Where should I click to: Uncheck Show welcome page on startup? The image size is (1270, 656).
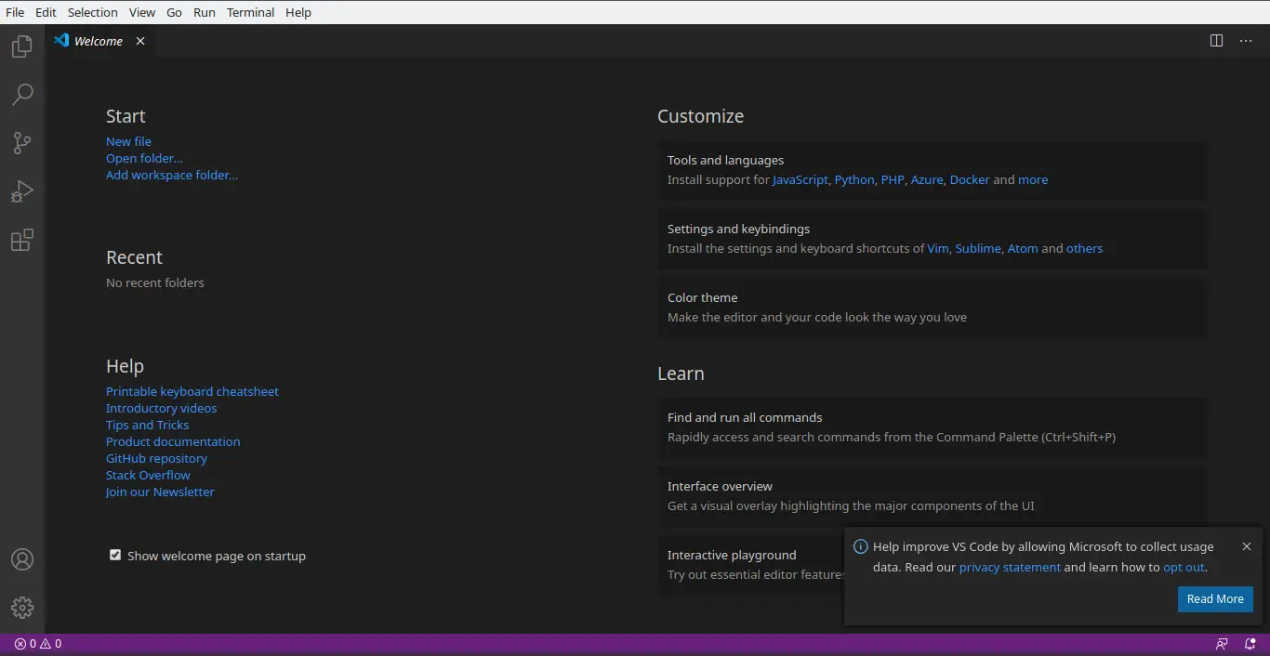click(x=115, y=555)
